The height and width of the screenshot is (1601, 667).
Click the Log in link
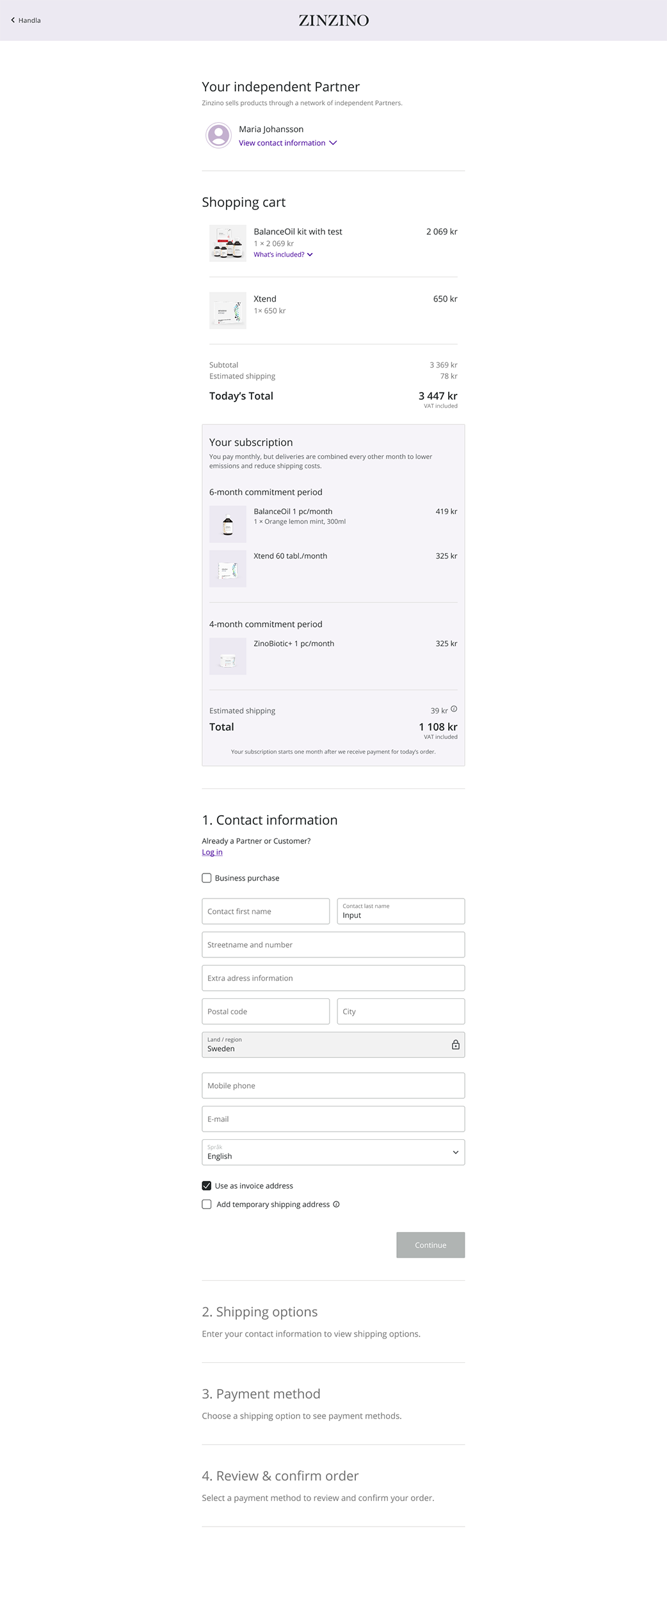click(x=212, y=852)
